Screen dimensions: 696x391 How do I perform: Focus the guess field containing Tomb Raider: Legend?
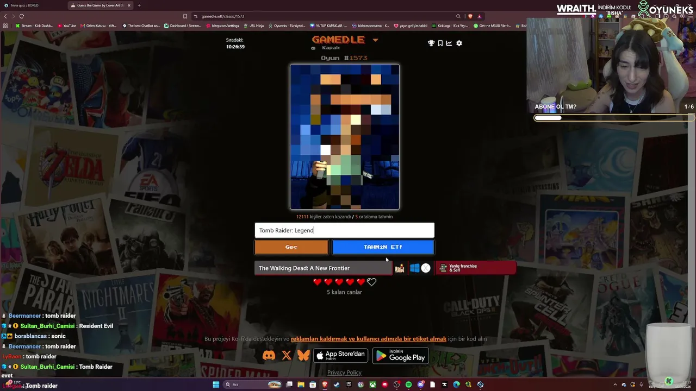[x=345, y=230]
